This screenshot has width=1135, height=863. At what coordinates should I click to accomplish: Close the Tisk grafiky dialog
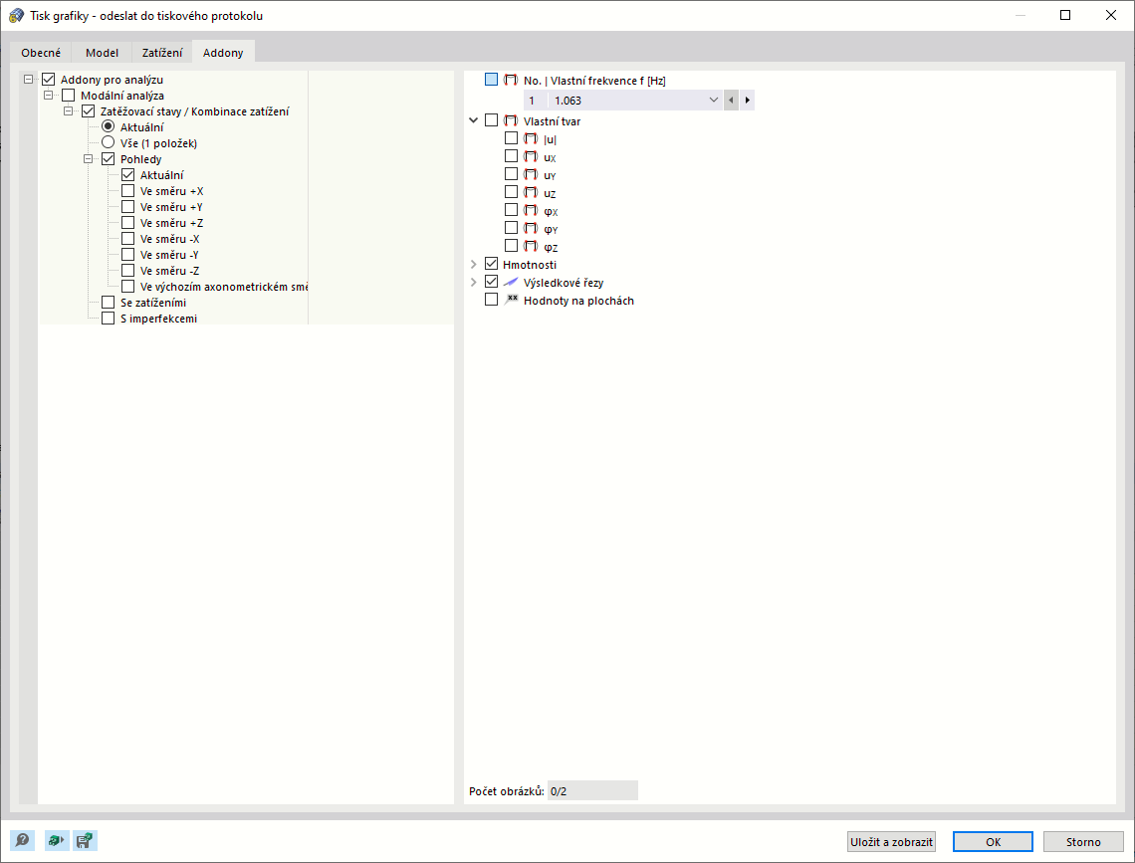(x=1111, y=15)
